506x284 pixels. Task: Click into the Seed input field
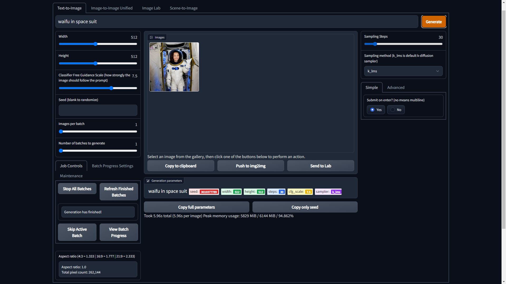pyautogui.click(x=98, y=110)
